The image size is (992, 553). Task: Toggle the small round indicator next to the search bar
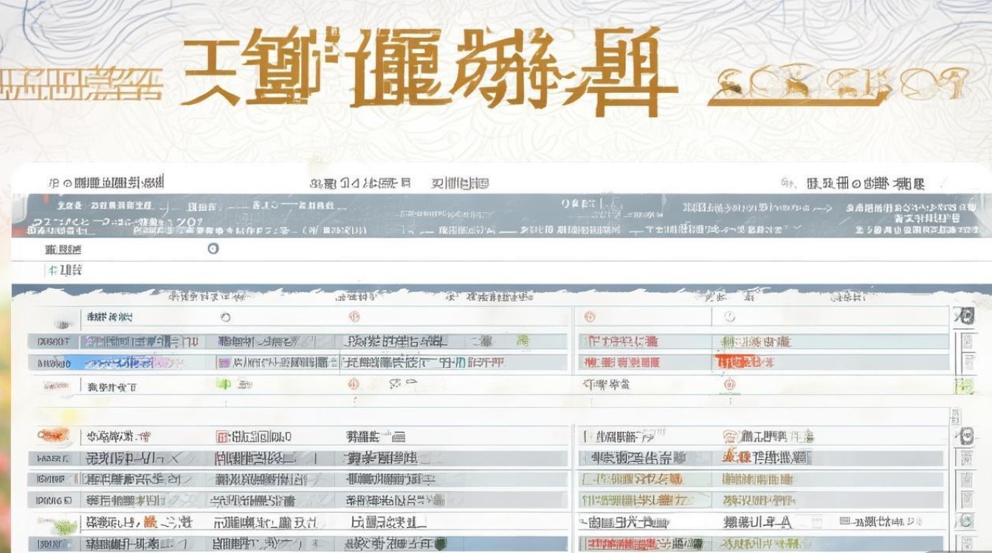click(x=213, y=249)
